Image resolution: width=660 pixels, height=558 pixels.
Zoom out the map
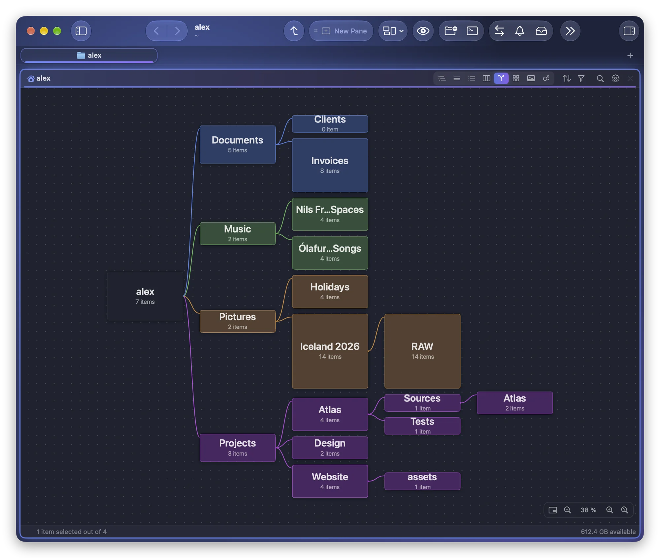(567, 510)
